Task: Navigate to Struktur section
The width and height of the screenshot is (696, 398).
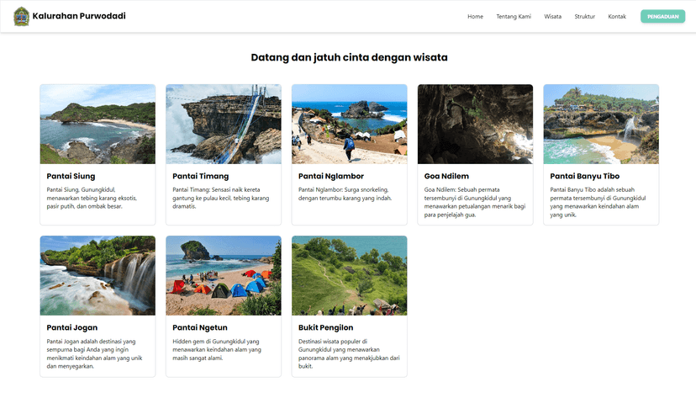Action: [x=584, y=17]
